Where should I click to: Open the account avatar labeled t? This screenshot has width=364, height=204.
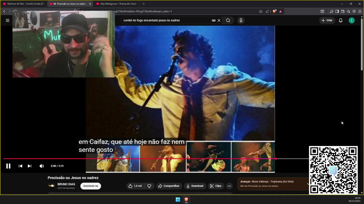coord(352,20)
